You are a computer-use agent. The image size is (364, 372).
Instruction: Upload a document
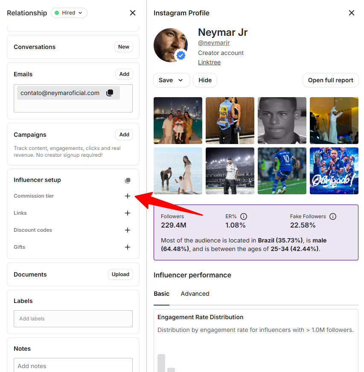click(x=120, y=274)
